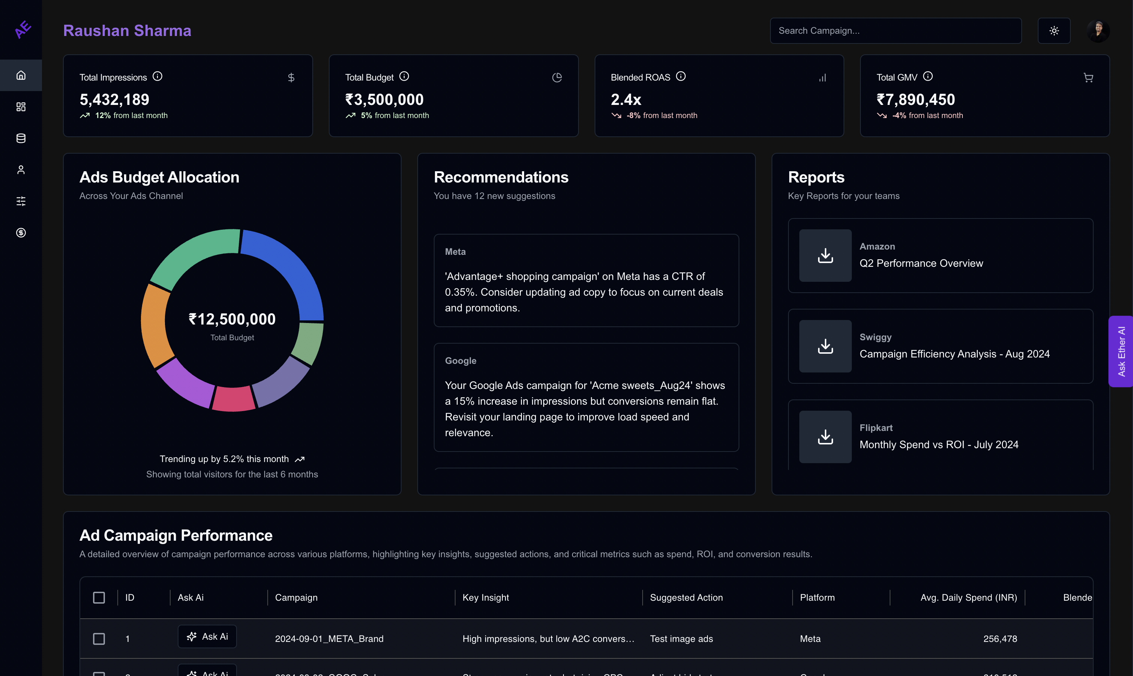Tick the checkbox for campaign row 1
This screenshot has height=676, width=1133.
(x=99, y=639)
